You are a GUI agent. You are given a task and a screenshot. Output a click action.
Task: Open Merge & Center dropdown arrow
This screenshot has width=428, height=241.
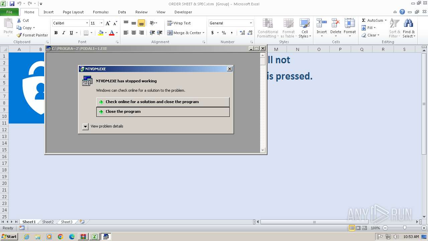point(203,33)
